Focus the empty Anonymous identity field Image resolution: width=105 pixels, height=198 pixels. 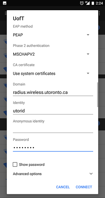[x=53, y=129]
